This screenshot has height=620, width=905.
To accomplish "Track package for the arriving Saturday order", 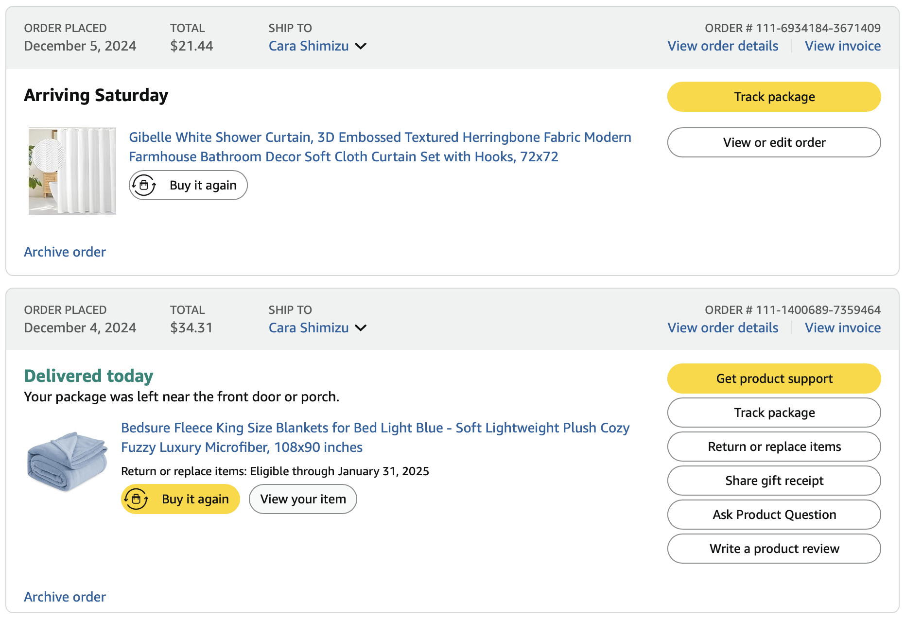I will 774,97.
